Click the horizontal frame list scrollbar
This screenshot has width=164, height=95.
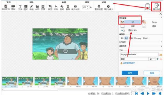[31, 89]
